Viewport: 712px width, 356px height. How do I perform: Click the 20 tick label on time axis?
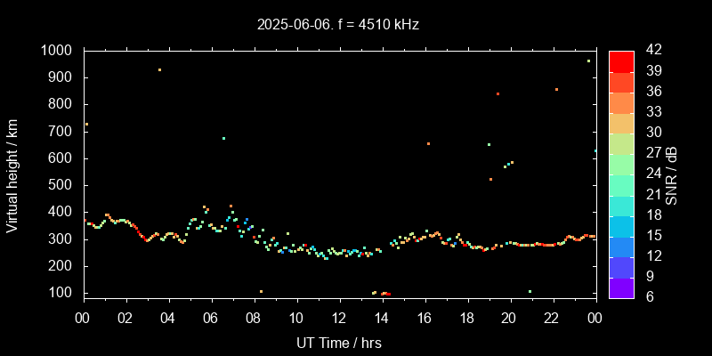[x=509, y=318]
